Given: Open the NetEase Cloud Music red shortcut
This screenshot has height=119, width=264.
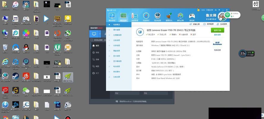Looking at the screenshot, I should (x=26, y=77).
